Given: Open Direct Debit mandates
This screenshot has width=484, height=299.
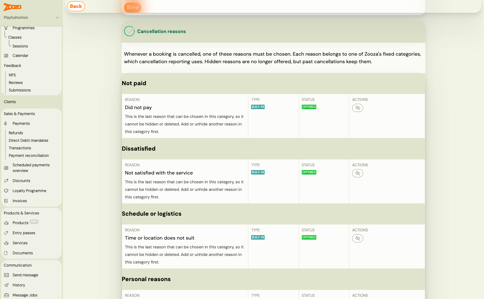Looking at the screenshot, I should point(29,141).
